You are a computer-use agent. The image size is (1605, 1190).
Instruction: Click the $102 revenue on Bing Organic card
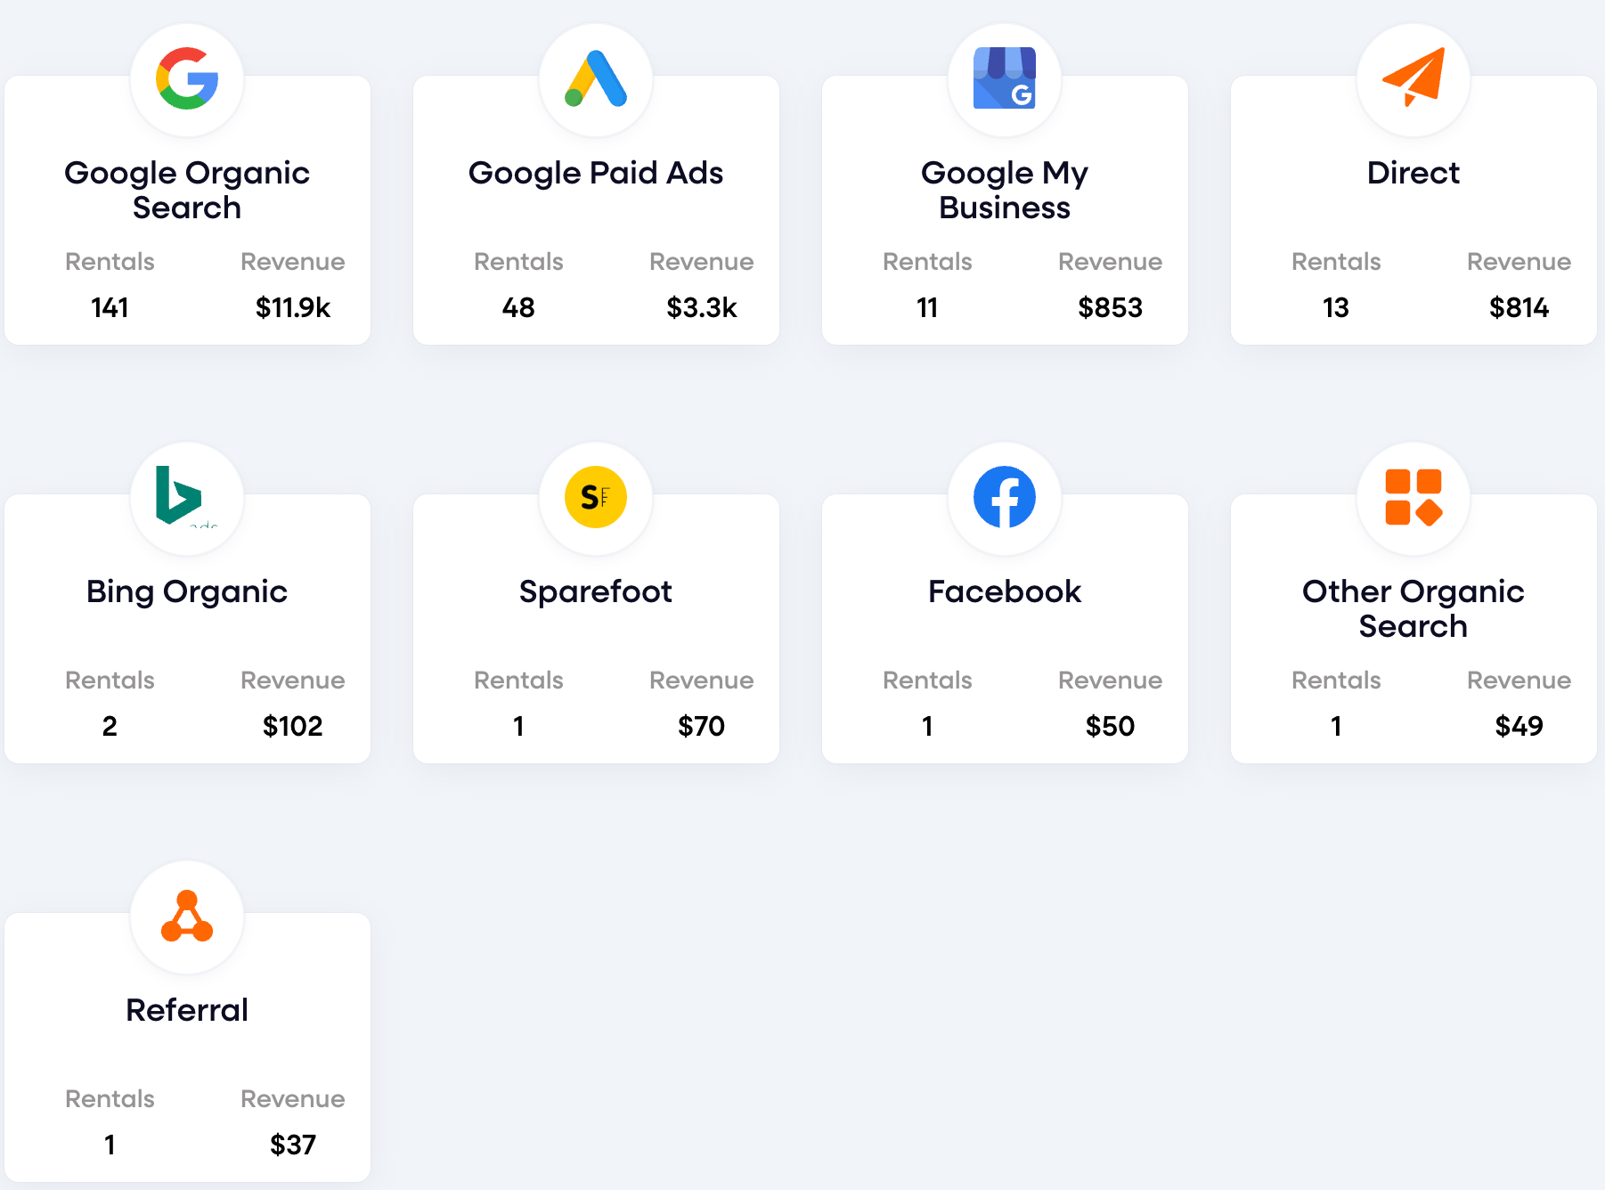[x=293, y=726]
